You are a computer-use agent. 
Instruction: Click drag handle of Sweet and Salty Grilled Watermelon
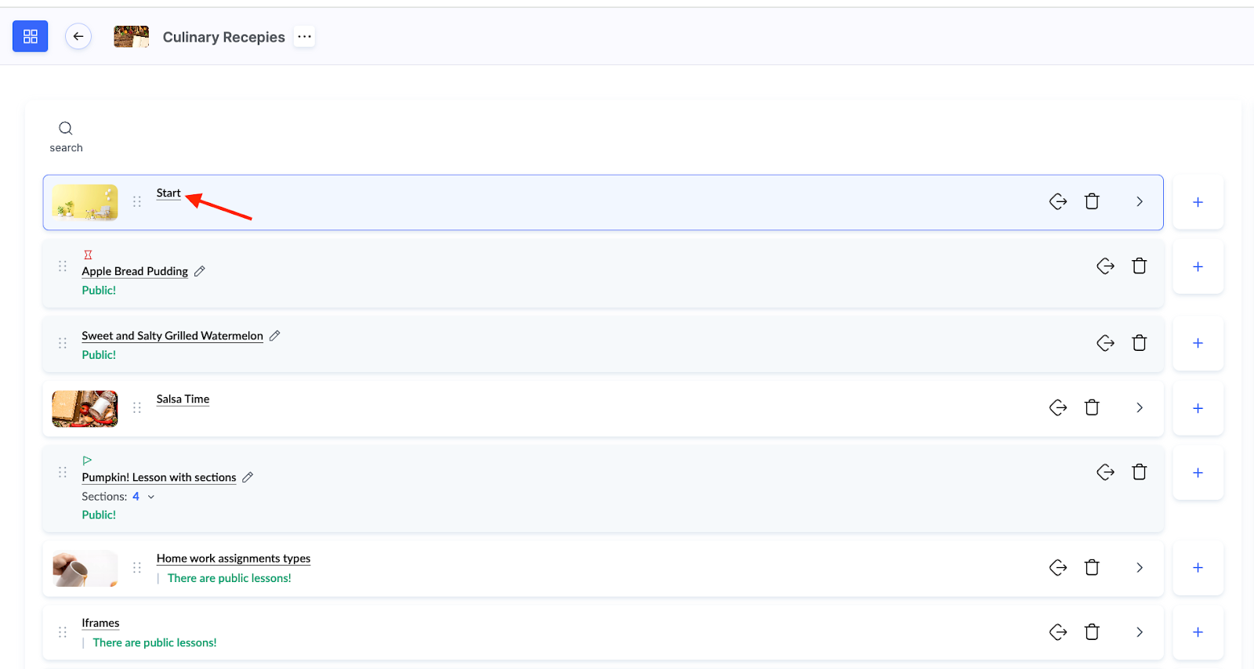click(63, 343)
